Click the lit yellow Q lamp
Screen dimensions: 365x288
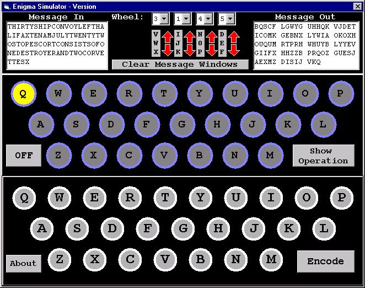pos(23,94)
